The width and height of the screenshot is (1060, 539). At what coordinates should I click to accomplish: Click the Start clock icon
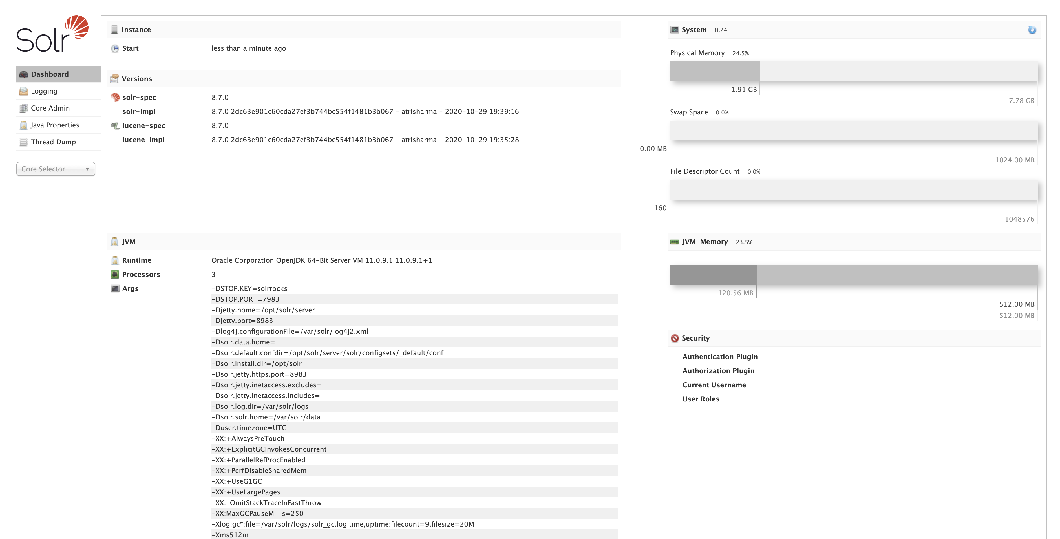115,48
